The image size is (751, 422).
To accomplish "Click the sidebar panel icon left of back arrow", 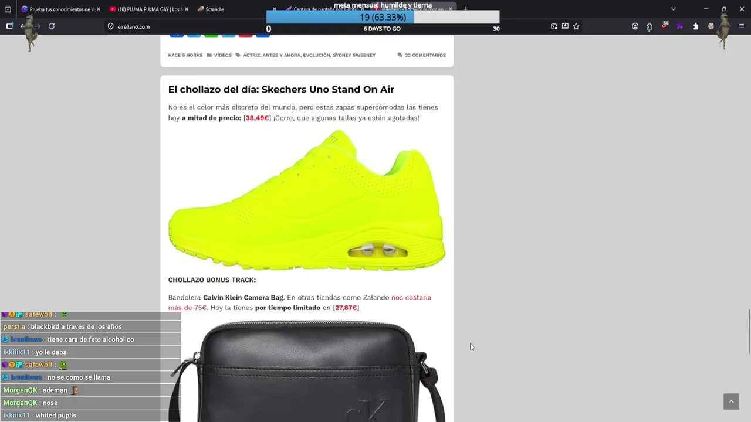I will [x=9, y=26].
